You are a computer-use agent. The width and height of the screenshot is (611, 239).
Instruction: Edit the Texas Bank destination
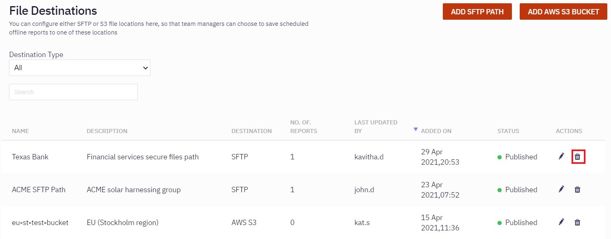(x=561, y=156)
